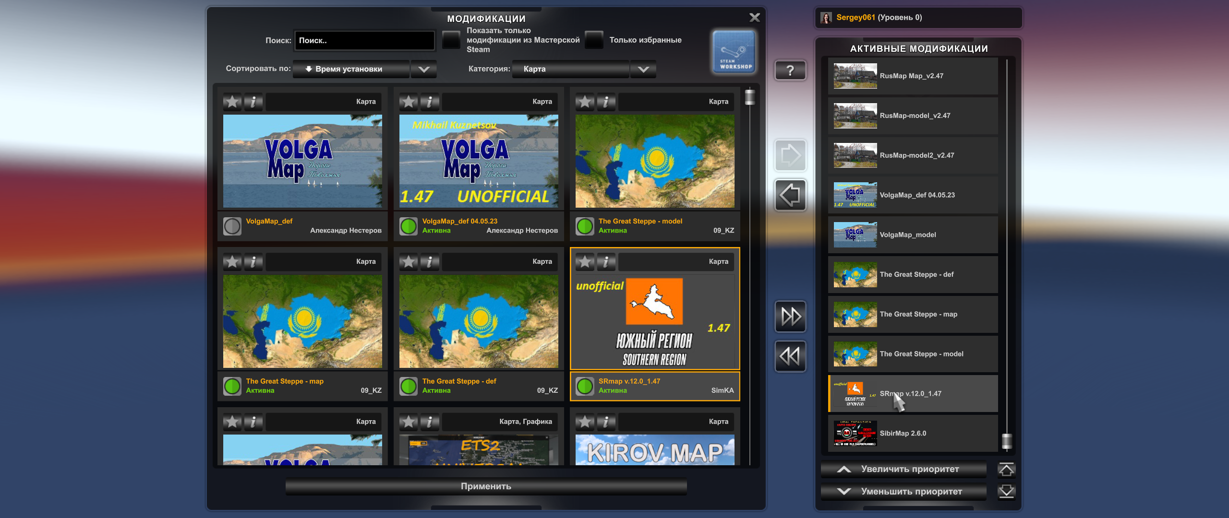Click the active mods scrollbar handle
Image resolution: width=1229 pixels, height=518 pixels.
pos(1007,441)
